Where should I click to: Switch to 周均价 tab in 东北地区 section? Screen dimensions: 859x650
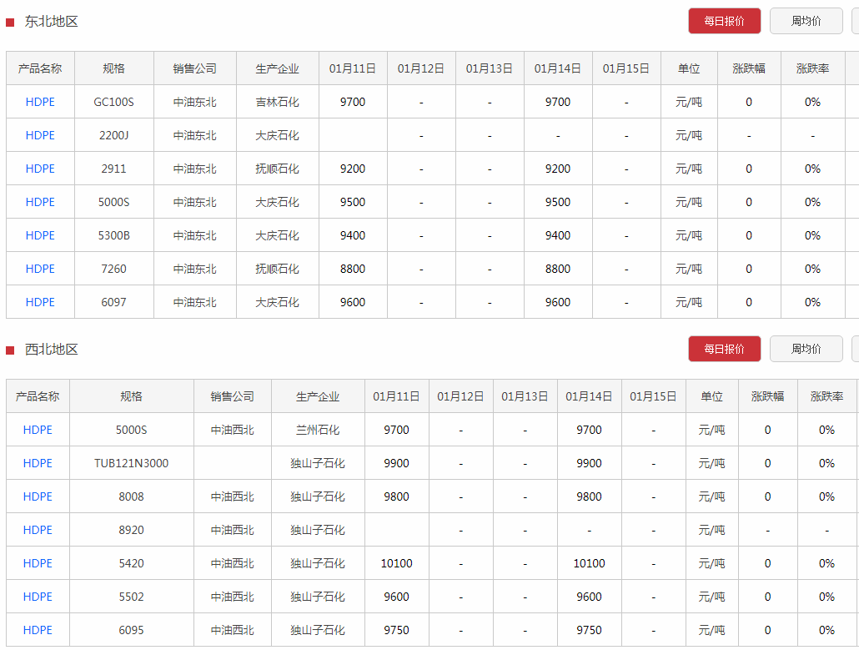click(x=806, y=21)
